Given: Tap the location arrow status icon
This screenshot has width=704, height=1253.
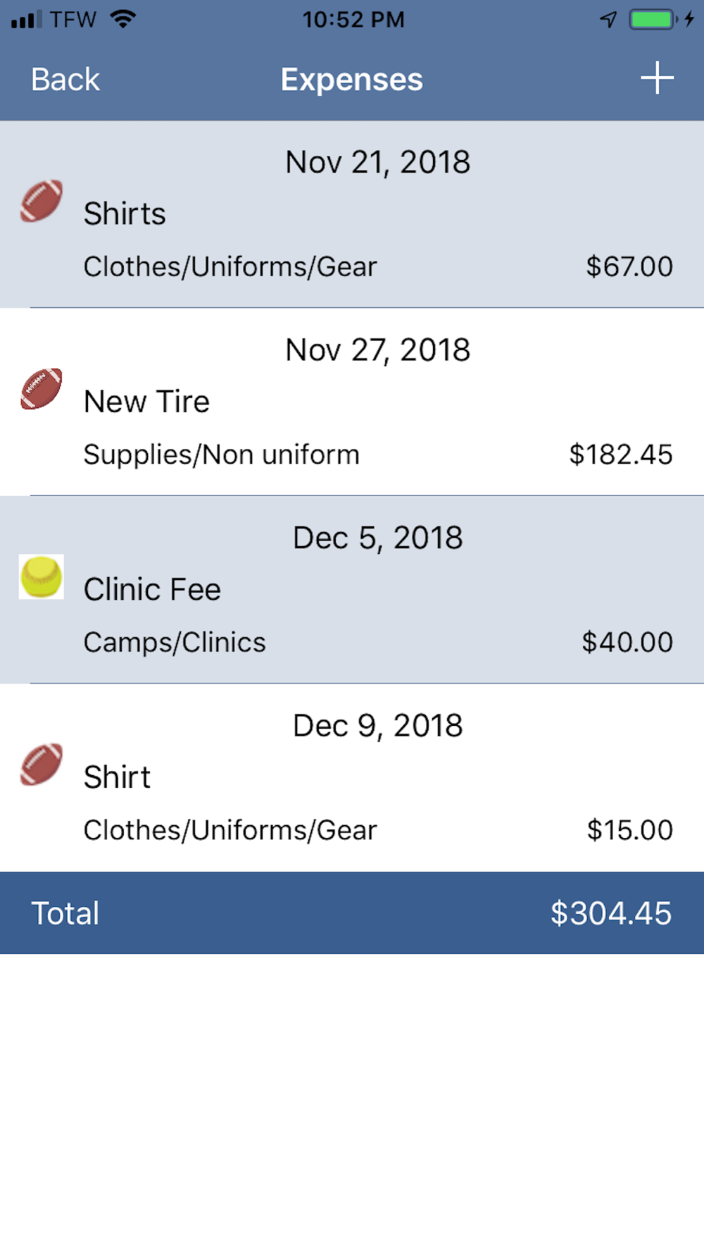Looking at the screenshot, I should click(608, 19).
